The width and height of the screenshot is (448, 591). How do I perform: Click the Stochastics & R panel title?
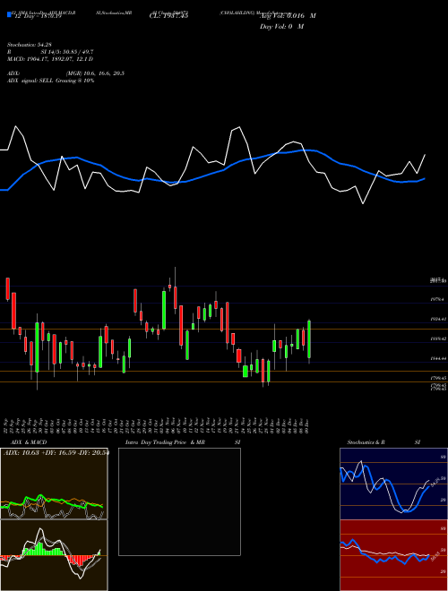tap(366, 442)
